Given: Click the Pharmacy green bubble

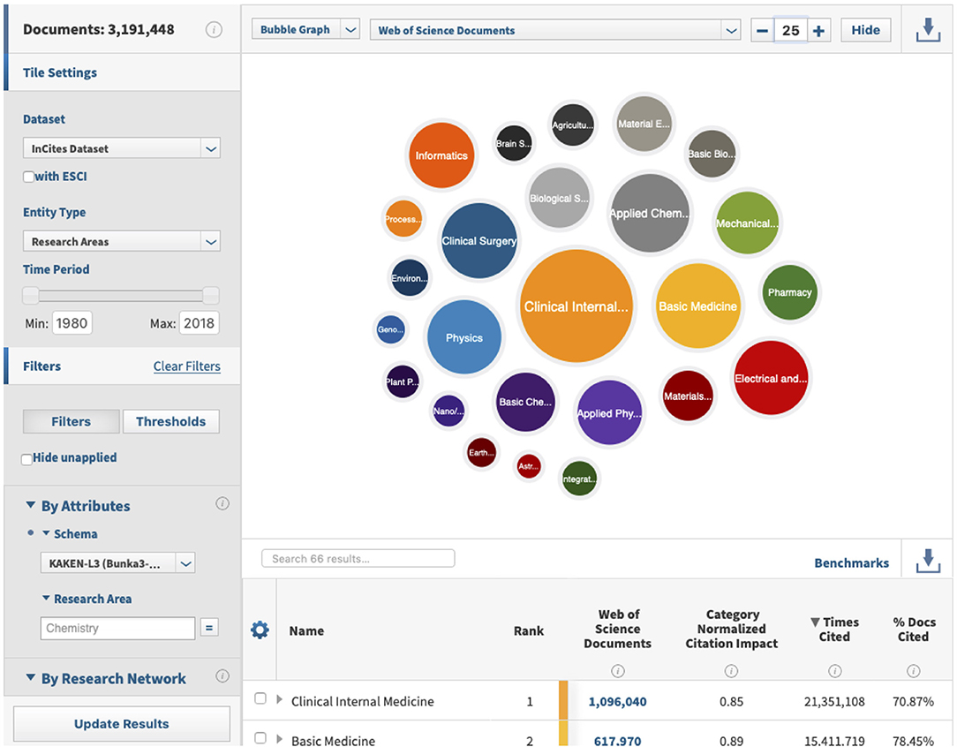Looking at the screenshot, I should tap(790, 292).
